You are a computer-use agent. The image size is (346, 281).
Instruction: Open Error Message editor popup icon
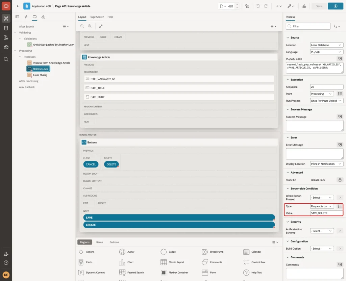(x=340, y=145)
